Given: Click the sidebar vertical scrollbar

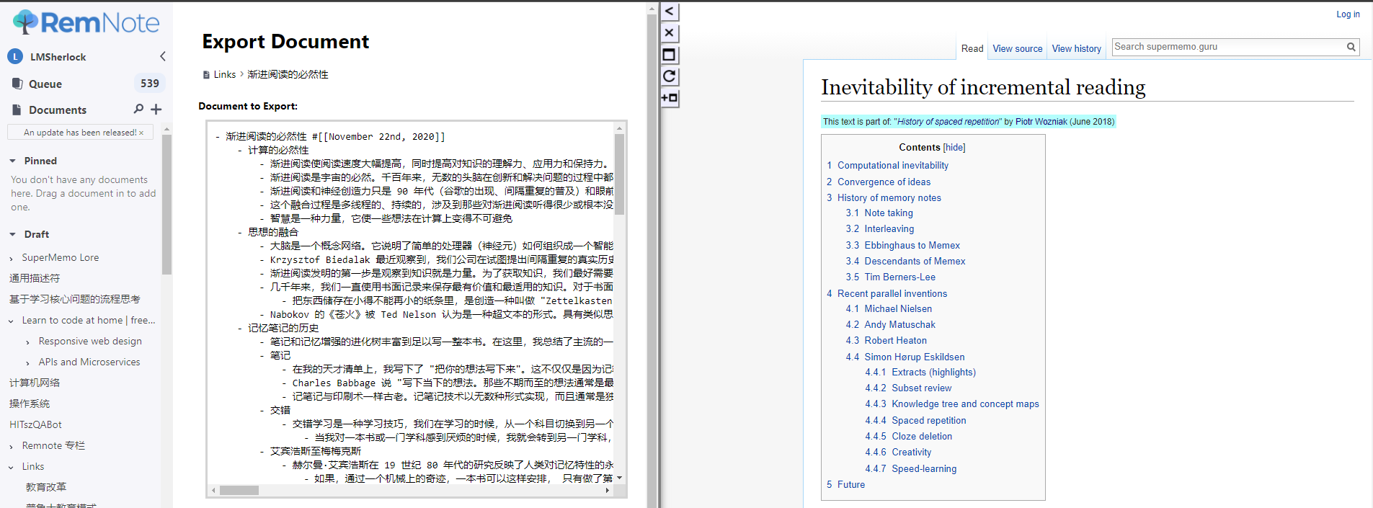Looking at the screenshot, I should coord(166,205).
